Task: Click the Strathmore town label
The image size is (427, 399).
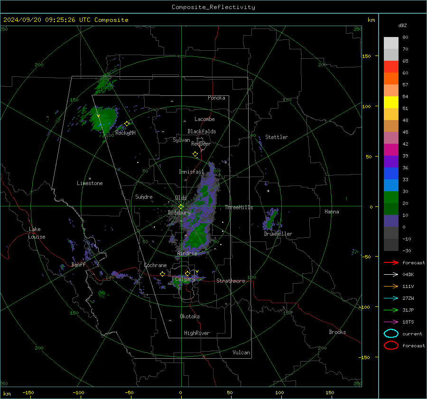Action: (231, 281)
